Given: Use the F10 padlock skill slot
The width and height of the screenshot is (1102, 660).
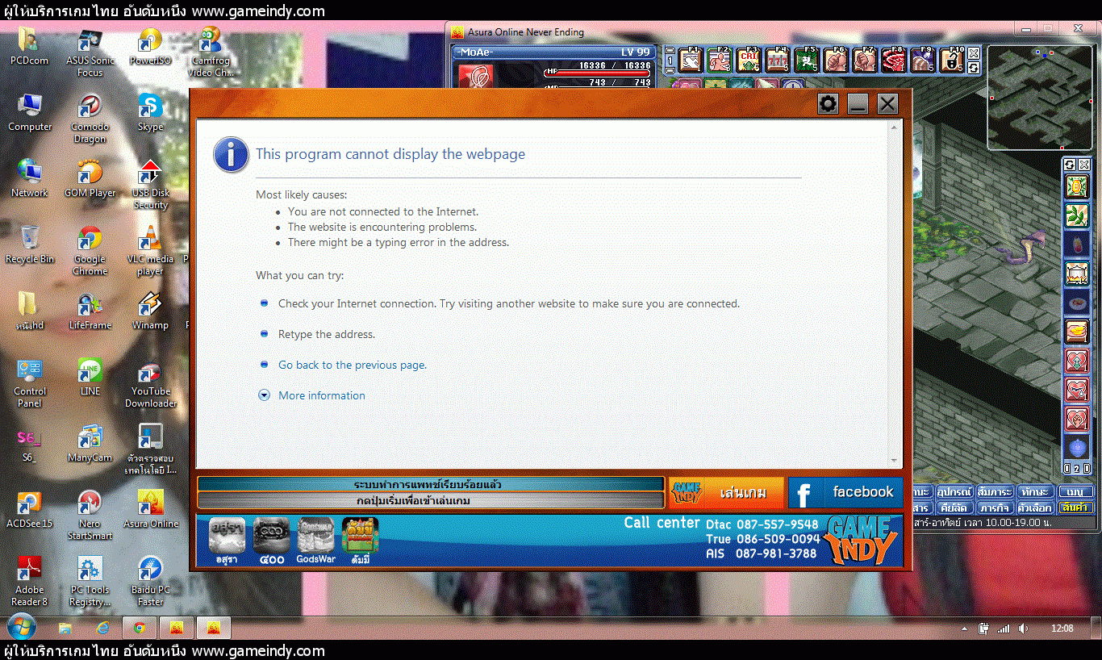Looking at the screenshot, I should [x=951, y=60].
